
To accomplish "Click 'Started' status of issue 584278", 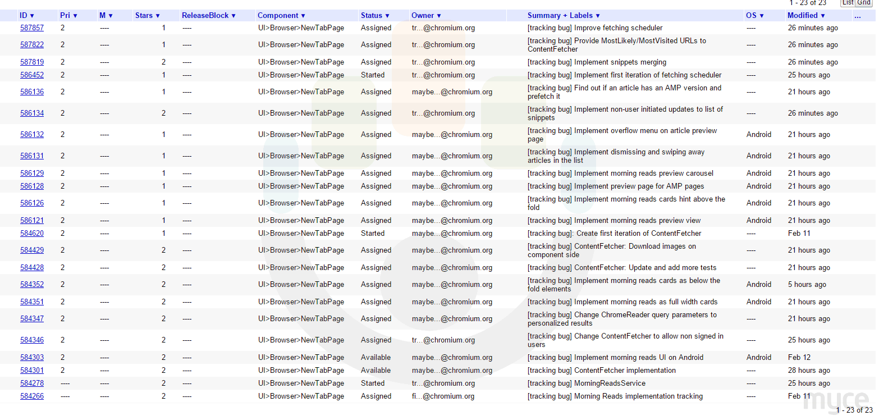I will pyautogui.click(x=373, y=384).
